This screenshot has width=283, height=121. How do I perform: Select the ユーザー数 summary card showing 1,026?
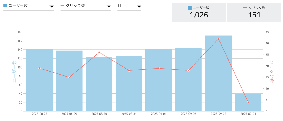(x=198, y=13)
